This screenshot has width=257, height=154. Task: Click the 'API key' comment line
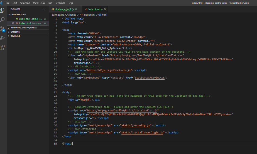coord(80,122)
